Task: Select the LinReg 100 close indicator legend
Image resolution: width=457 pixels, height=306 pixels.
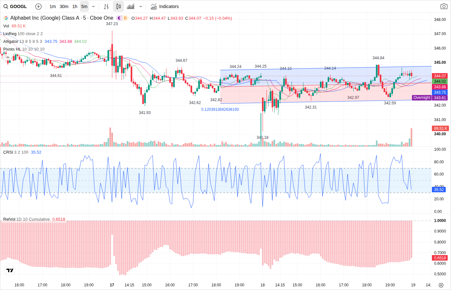Action: (x=23, y=34)
